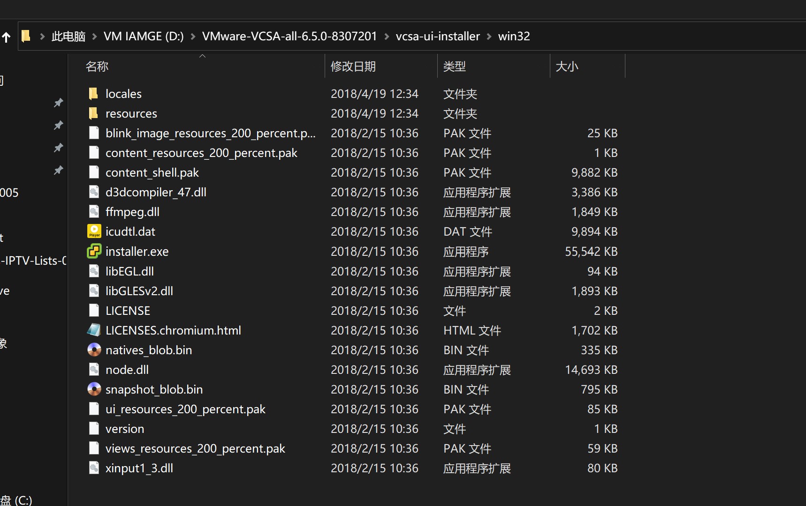This screenshot has width=806, height=506.
Task: Click the d3dcompiler_47.dll file icon
Action: [94, 192]
